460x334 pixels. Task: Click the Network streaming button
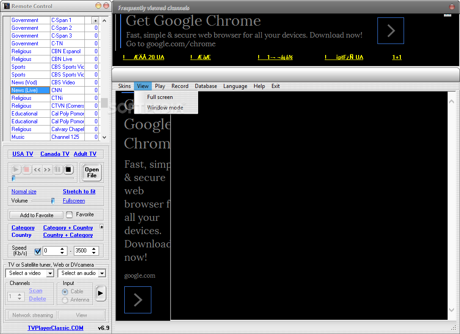pyautogui.click(x=33, y=315)
